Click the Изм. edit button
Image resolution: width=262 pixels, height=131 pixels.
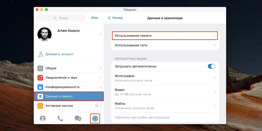95,18
